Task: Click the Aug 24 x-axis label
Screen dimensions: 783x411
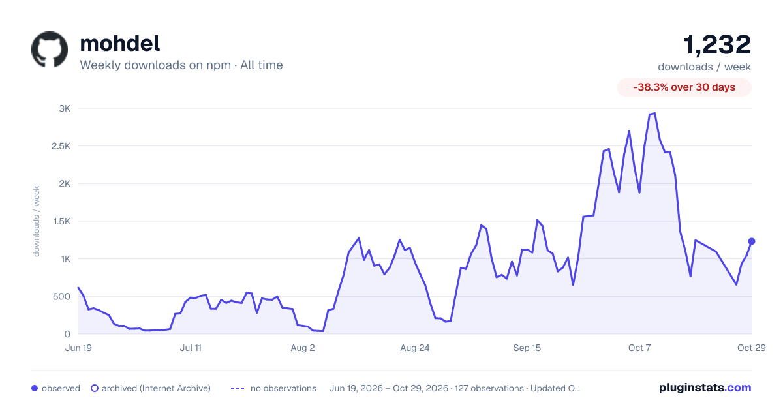Action: (415, 348)
